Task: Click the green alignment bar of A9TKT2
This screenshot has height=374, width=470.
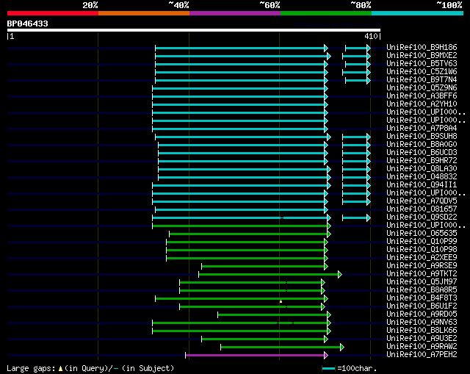Action: [270, 274]
